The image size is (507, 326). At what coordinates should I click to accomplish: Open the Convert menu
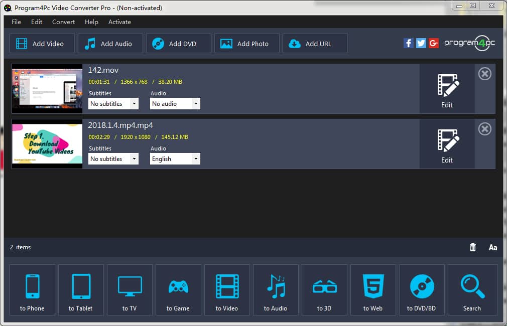coord(63,22)
